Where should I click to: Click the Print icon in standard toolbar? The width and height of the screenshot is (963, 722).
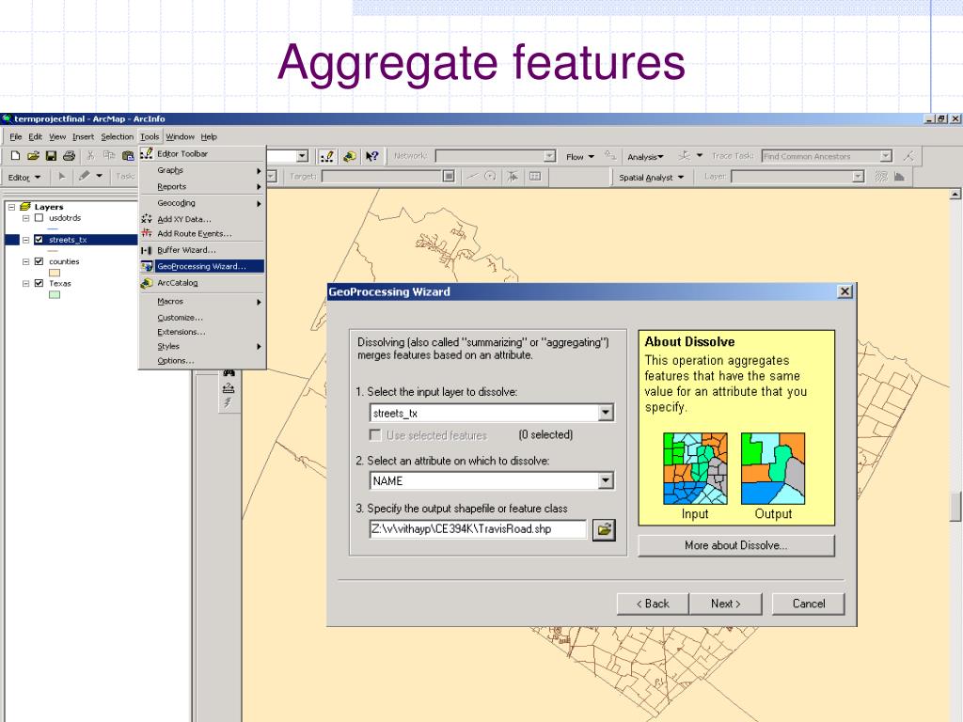69,156
